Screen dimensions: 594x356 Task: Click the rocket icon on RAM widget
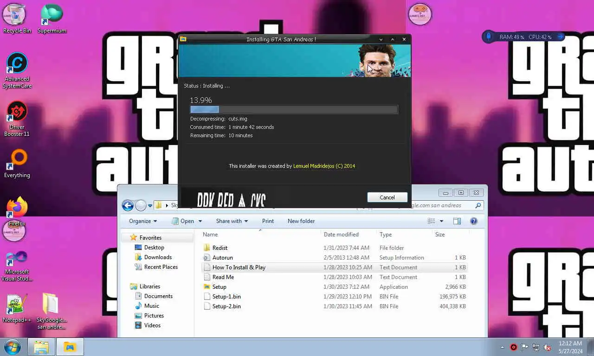tap(488, 37)
